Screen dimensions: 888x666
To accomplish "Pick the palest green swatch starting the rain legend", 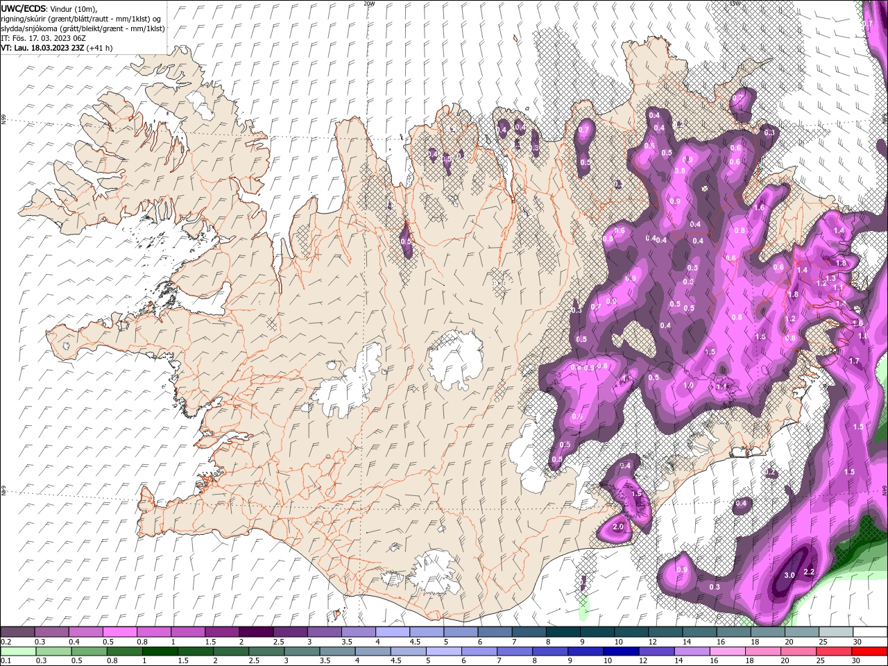I will click(x=17, y=651).
